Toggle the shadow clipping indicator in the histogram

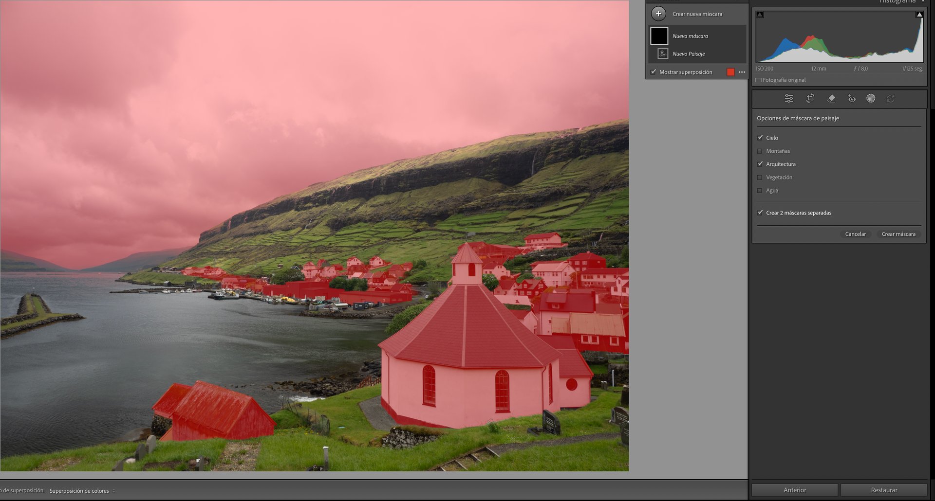760,15
